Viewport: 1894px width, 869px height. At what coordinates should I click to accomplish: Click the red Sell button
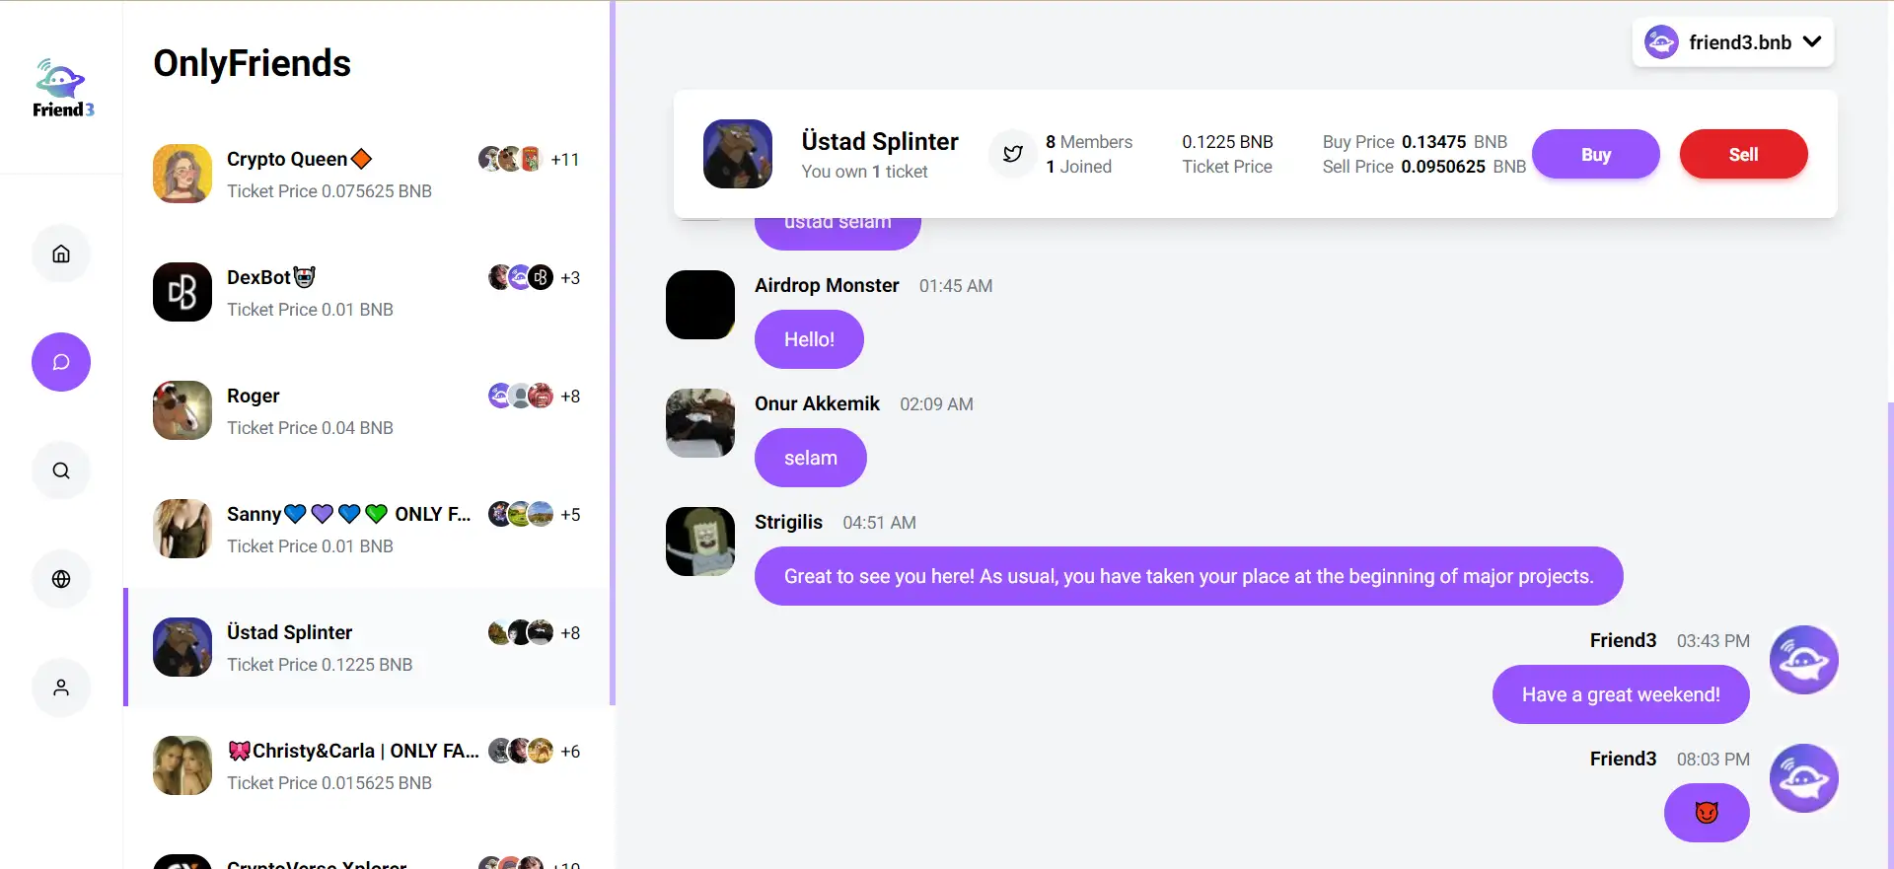[x=1743, y=154]
